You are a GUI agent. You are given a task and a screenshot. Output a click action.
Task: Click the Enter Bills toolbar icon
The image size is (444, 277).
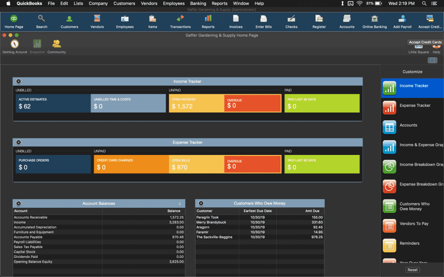pyautogui.click(x=264, y=22)
